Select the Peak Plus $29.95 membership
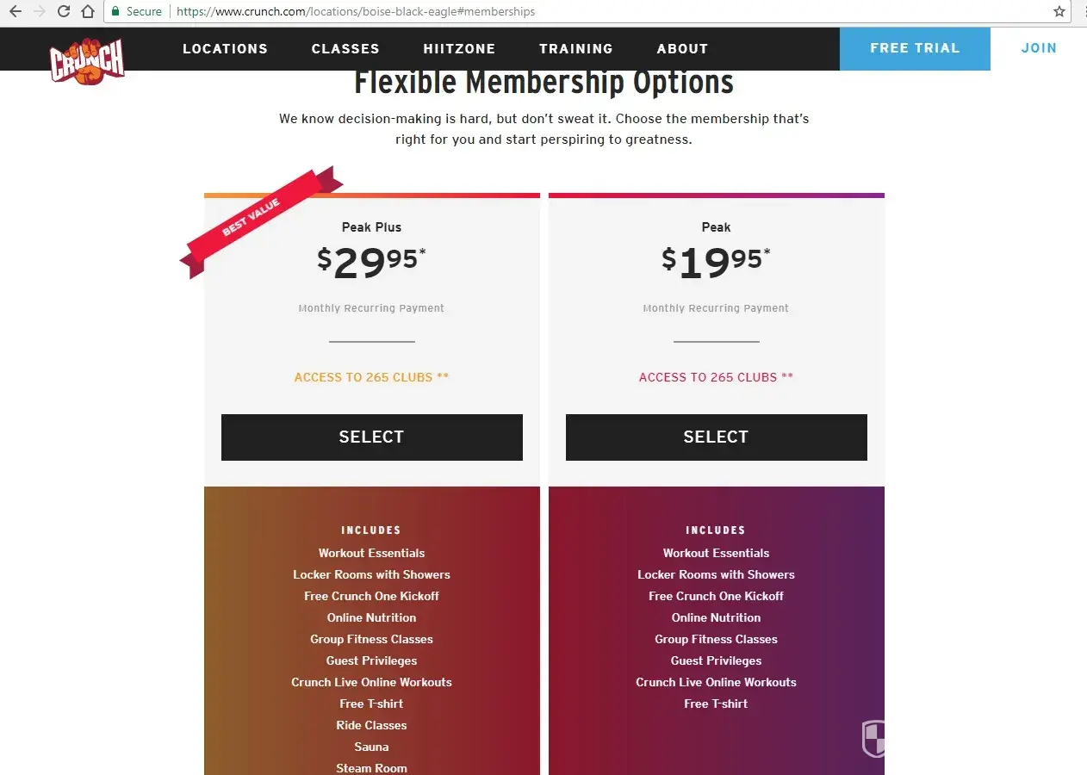Image resolution: width=1087 pixels, height=775 pixels. [x=371, y=437]
